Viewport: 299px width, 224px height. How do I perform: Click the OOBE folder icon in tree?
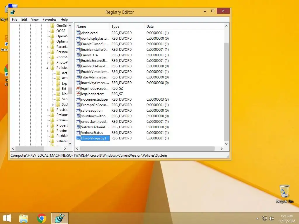coord(53,31)
